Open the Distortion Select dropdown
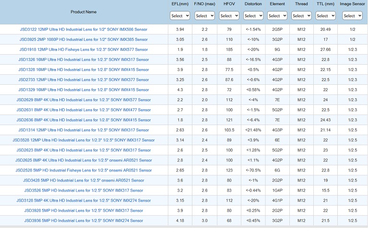Image resolution: width=368 pixels, height=228 pixels. pyautogui.click(x=253, y=16)
